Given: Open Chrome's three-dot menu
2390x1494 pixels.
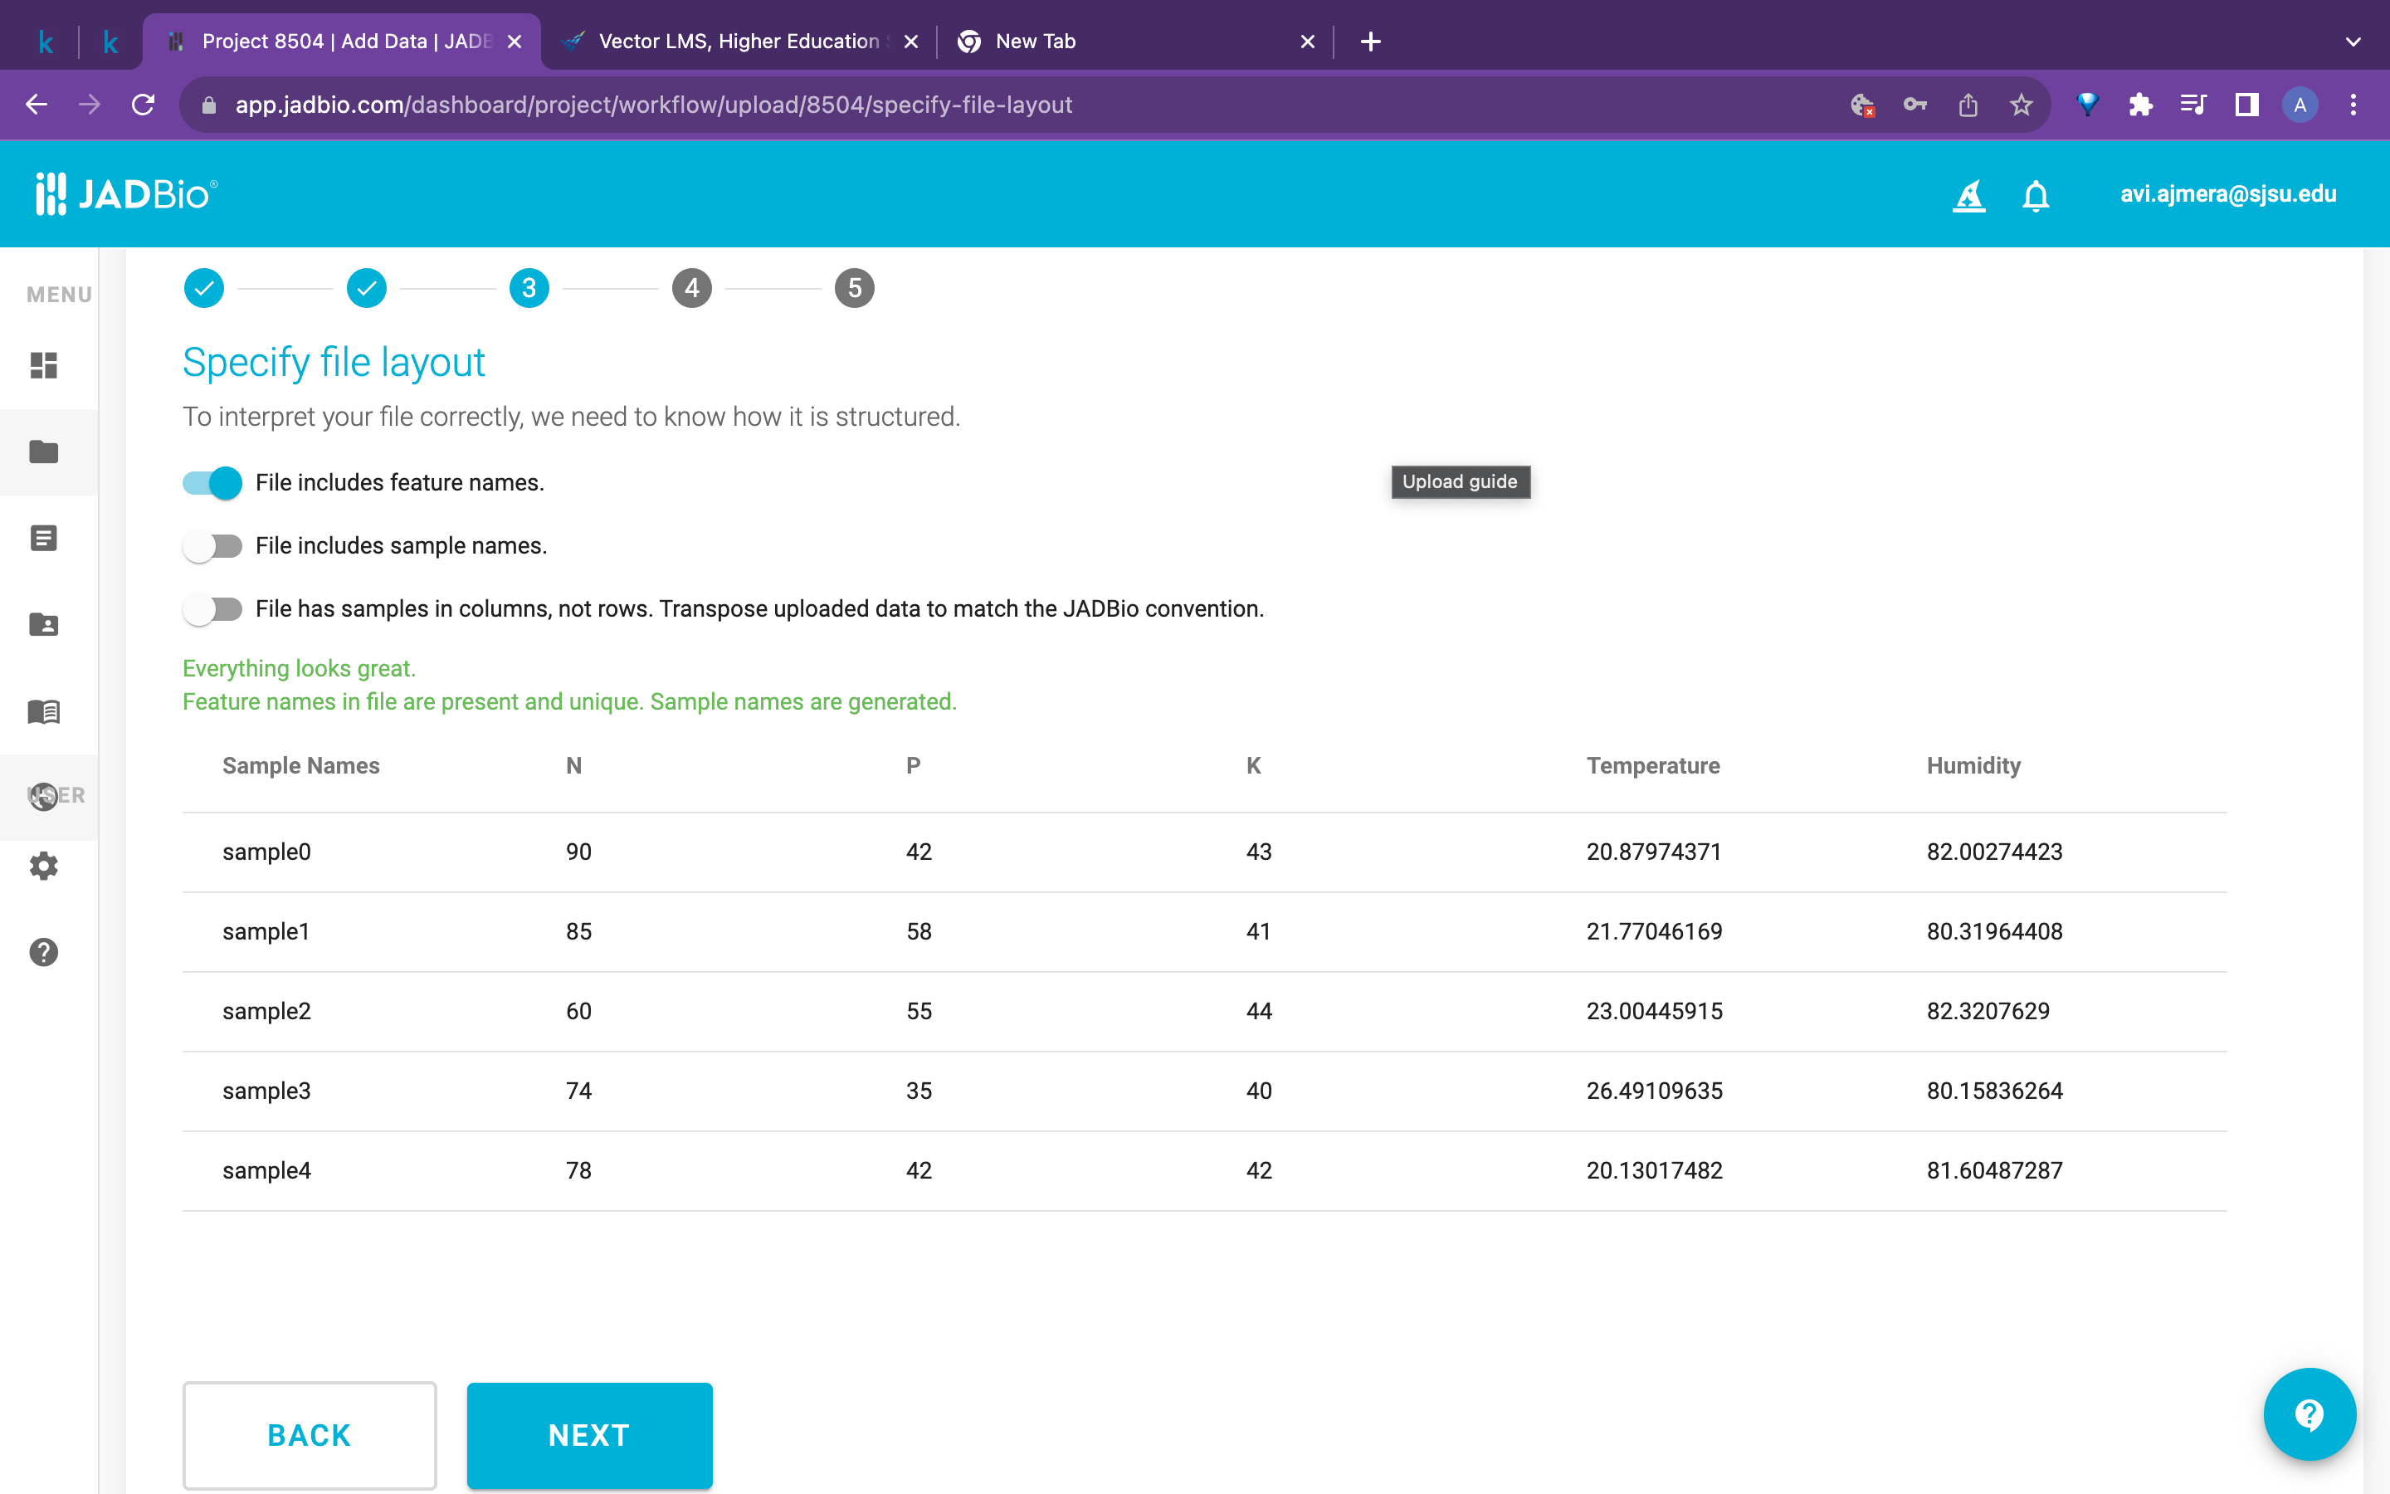Looking at the screenshot, I should point(2353,104).
